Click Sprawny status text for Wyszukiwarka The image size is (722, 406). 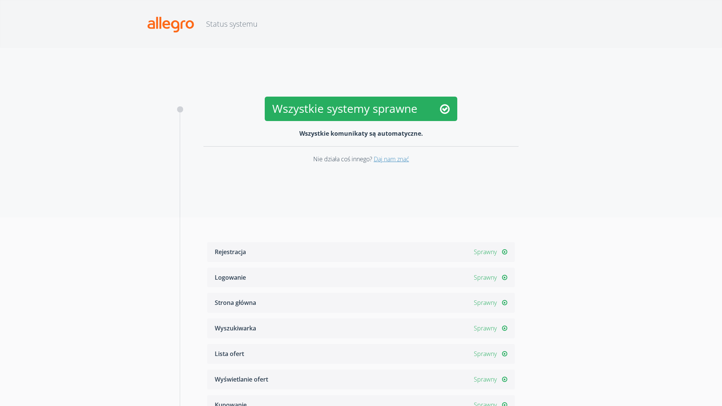click(x=485, y=328)
